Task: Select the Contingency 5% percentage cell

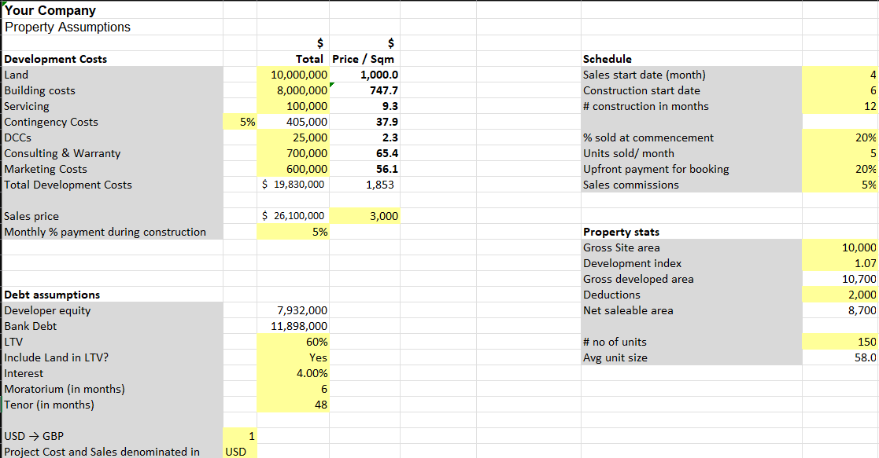Action: [240, 122]
